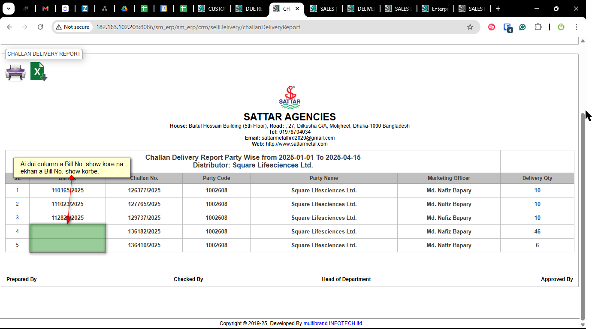Expand the tab search dropdown arrow
Image resolution: width=604 pixels, height=329 pixels.
(x=8, y=9)
